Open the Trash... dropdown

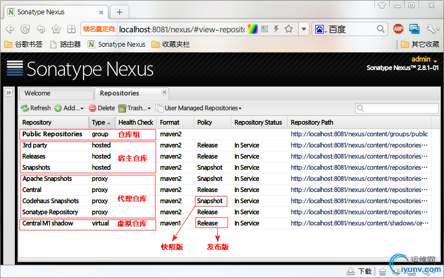pos(135,108)
